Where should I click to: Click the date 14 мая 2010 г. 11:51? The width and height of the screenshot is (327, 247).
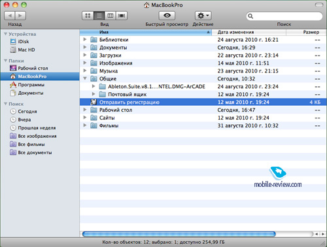pos(243,63)
